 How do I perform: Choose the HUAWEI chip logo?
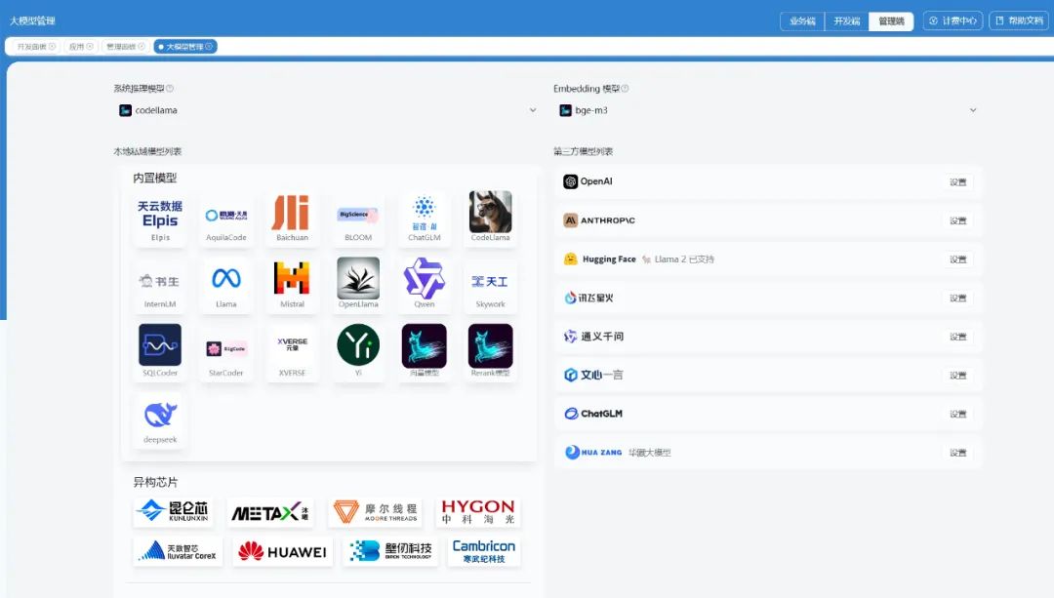tap(282, 551)
